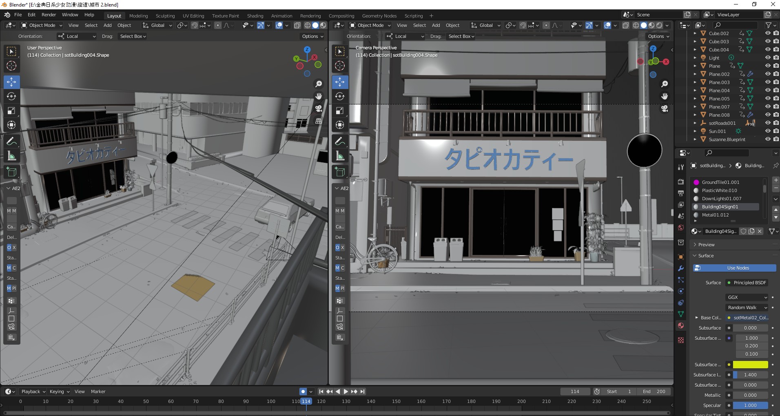
Task: Open the Keying menu in timeline
Action: coord(59,392)
